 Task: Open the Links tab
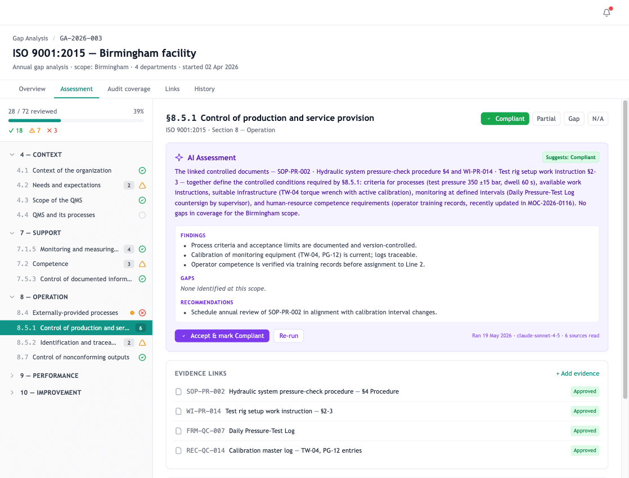(172, 89)
